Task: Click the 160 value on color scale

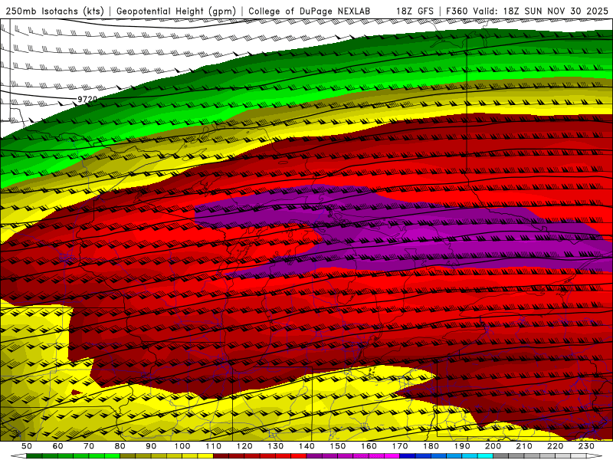Action: (369, 446)
